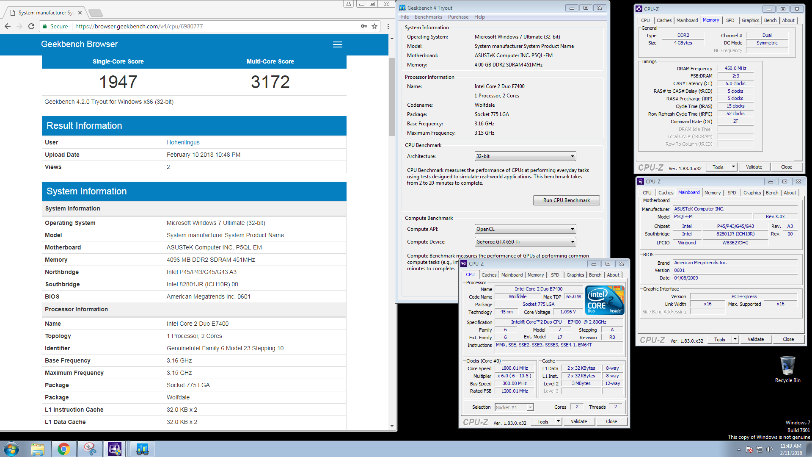812x457 pixels.
Task: Run the CPU Benchmark
Action: tap(566, 200)
